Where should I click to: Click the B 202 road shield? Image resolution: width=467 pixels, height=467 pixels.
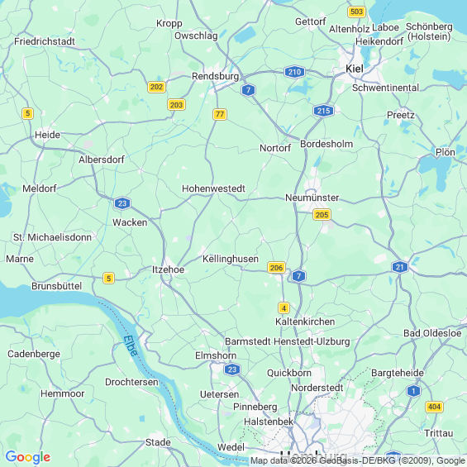pos(156,87)
